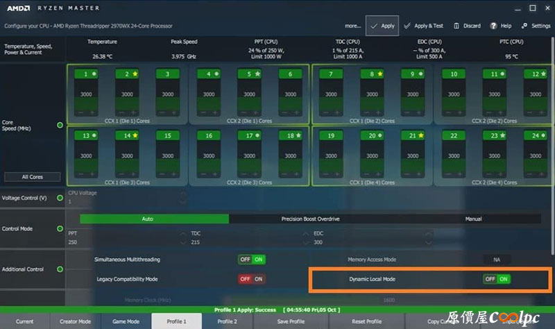555x329 pixels.
Task: Select Precision Boost Overdrive mode
Action: [310, 219]
